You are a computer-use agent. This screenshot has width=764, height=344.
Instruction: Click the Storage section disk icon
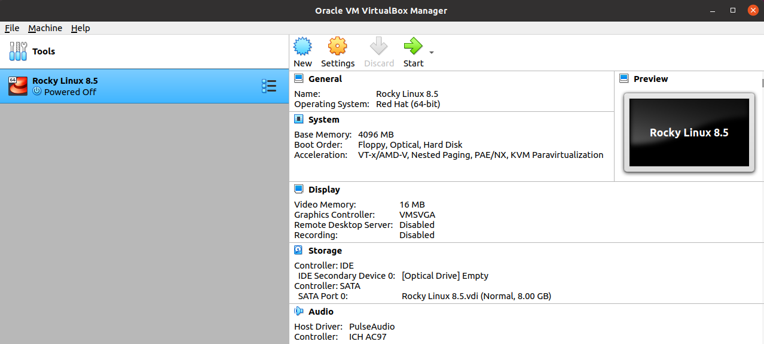click(x=299, y=251)
